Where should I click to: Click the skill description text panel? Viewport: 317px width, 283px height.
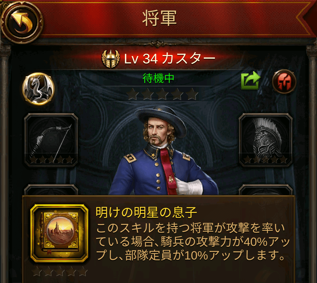point(190,242)
